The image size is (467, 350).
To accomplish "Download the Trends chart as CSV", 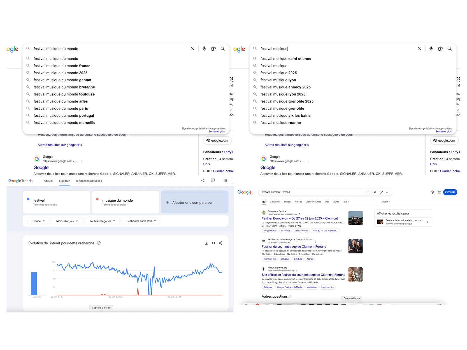I will (206, 243).
